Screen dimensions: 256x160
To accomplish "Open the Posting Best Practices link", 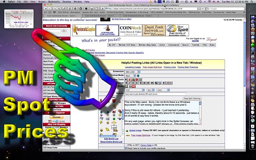I will point(188,67).
